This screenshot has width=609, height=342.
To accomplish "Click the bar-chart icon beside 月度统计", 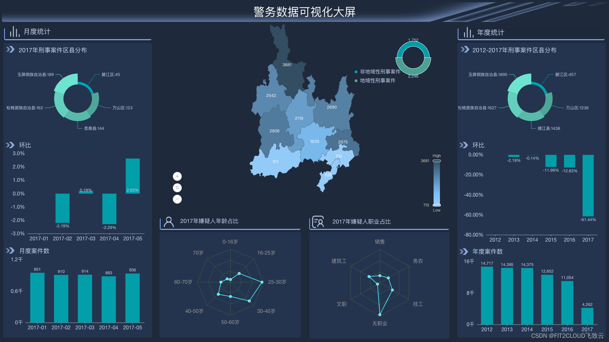I will (x=14, y=32).
